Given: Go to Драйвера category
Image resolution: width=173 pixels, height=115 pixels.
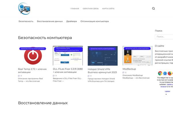Looking at the screenshot, I should tap(72, 21).
